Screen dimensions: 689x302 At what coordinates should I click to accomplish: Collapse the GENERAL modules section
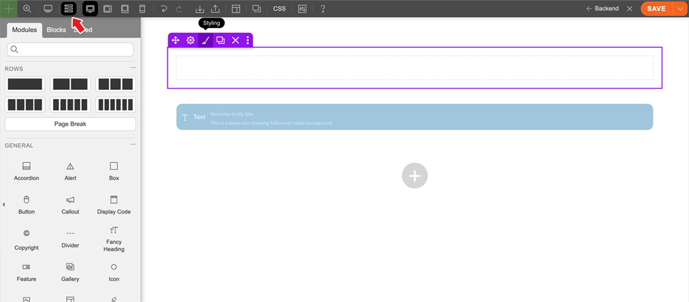coord(133,146)
